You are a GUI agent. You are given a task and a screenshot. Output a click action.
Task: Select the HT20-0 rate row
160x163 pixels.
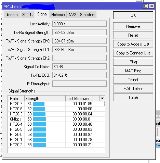click(56, 135)
